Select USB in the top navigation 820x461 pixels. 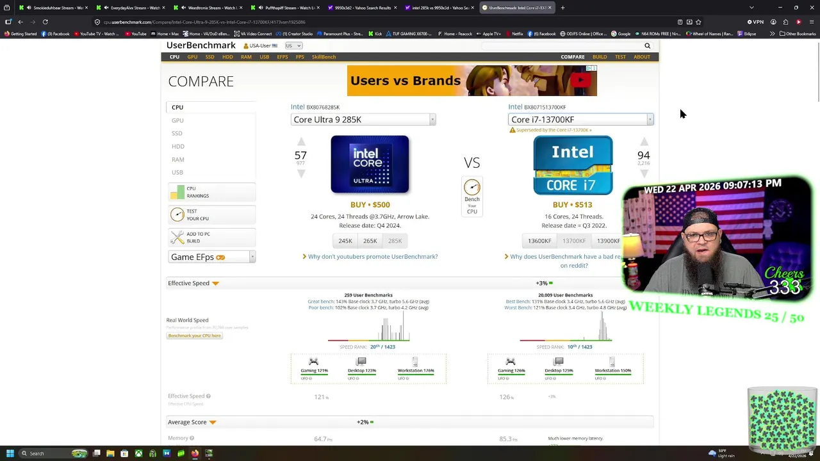(264, 57)
